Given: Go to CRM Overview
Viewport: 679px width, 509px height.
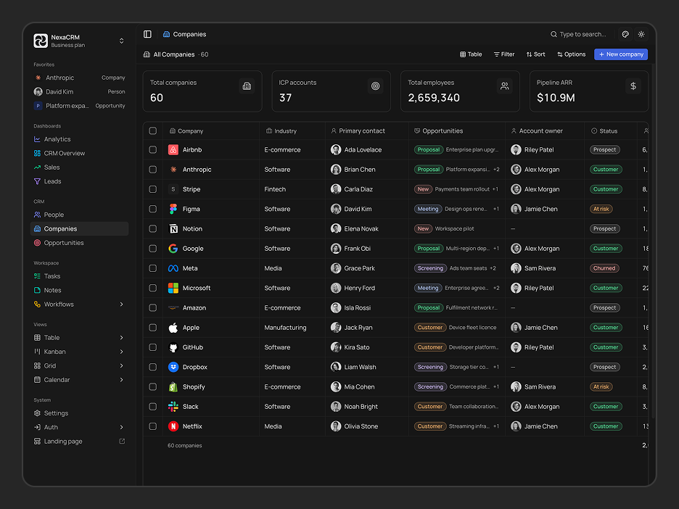Looking at the screenshot, I should point(79,153).
